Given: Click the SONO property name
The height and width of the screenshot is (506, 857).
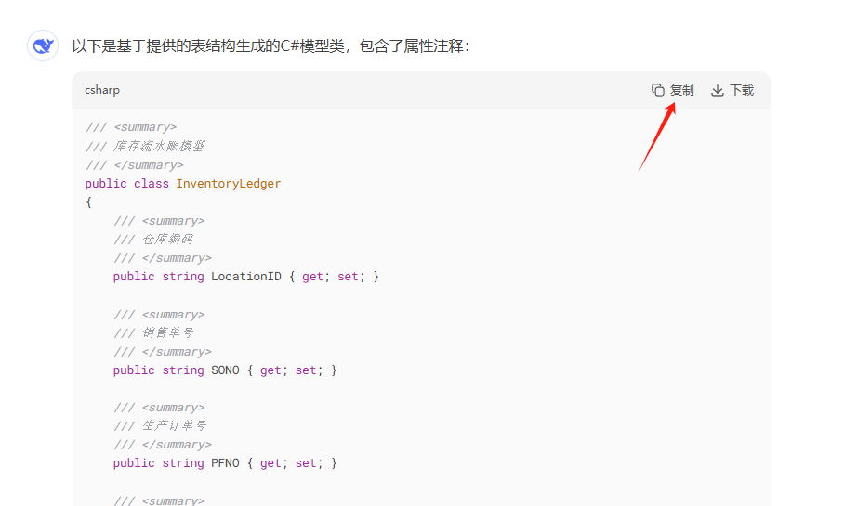Looking at the screenshot, I should pyautogui.click(x=225, y=370).
